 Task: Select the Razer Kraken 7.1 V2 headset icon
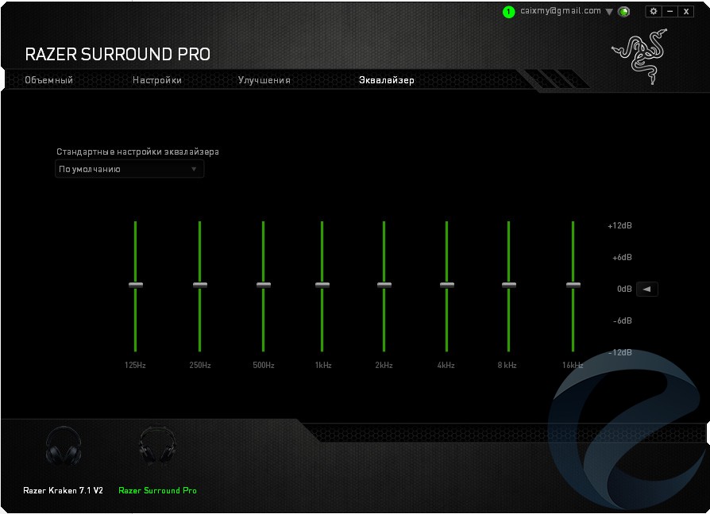pyautogui.click(x=63, y=447)
